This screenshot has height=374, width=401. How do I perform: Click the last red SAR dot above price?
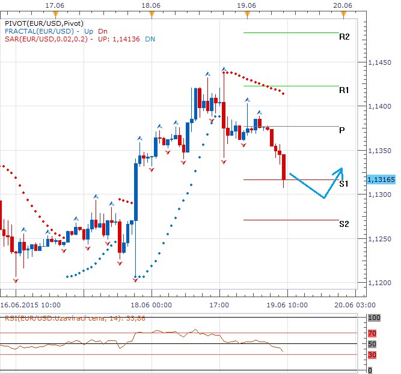click(x=283, y=93)
